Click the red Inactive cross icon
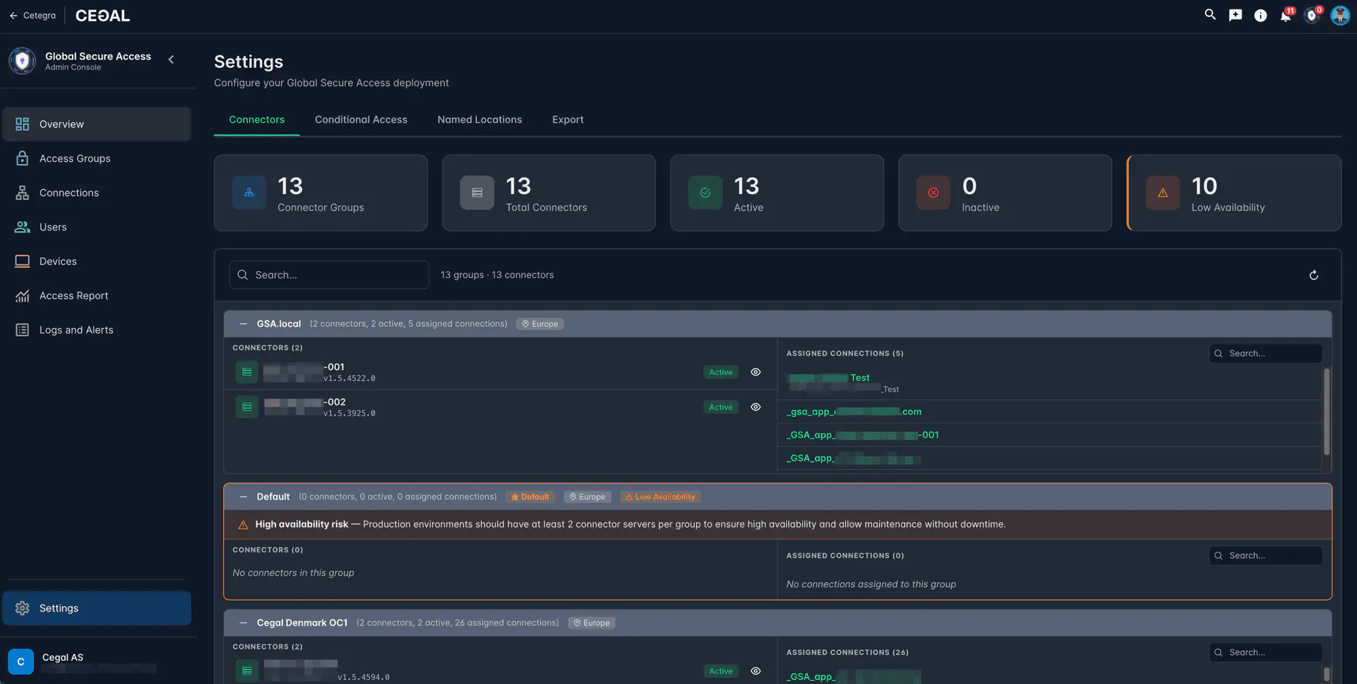Image resolution: width=1357 pixels, height=684 pixels. pyautogui.click(x=933, y=193)
